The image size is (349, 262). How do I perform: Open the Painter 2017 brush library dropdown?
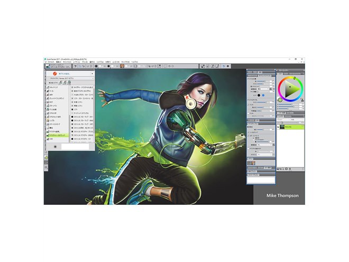pyautogui.click(x=76, y=78)
